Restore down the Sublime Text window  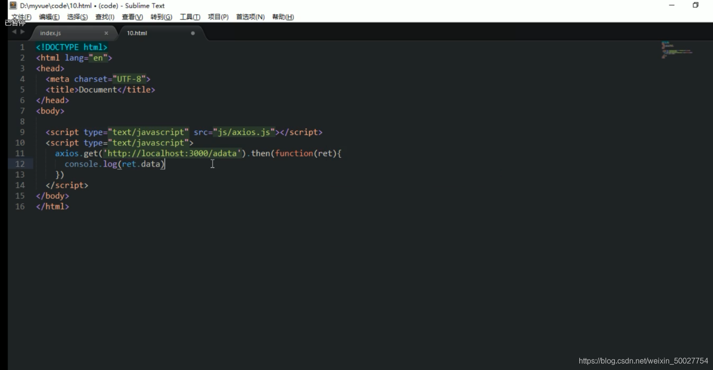tap(695, 6)
